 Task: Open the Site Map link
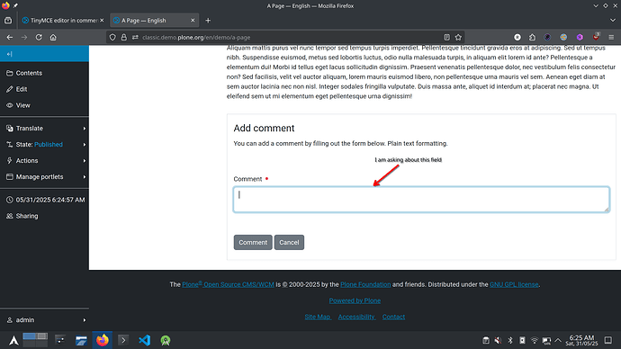coord(318,317)
